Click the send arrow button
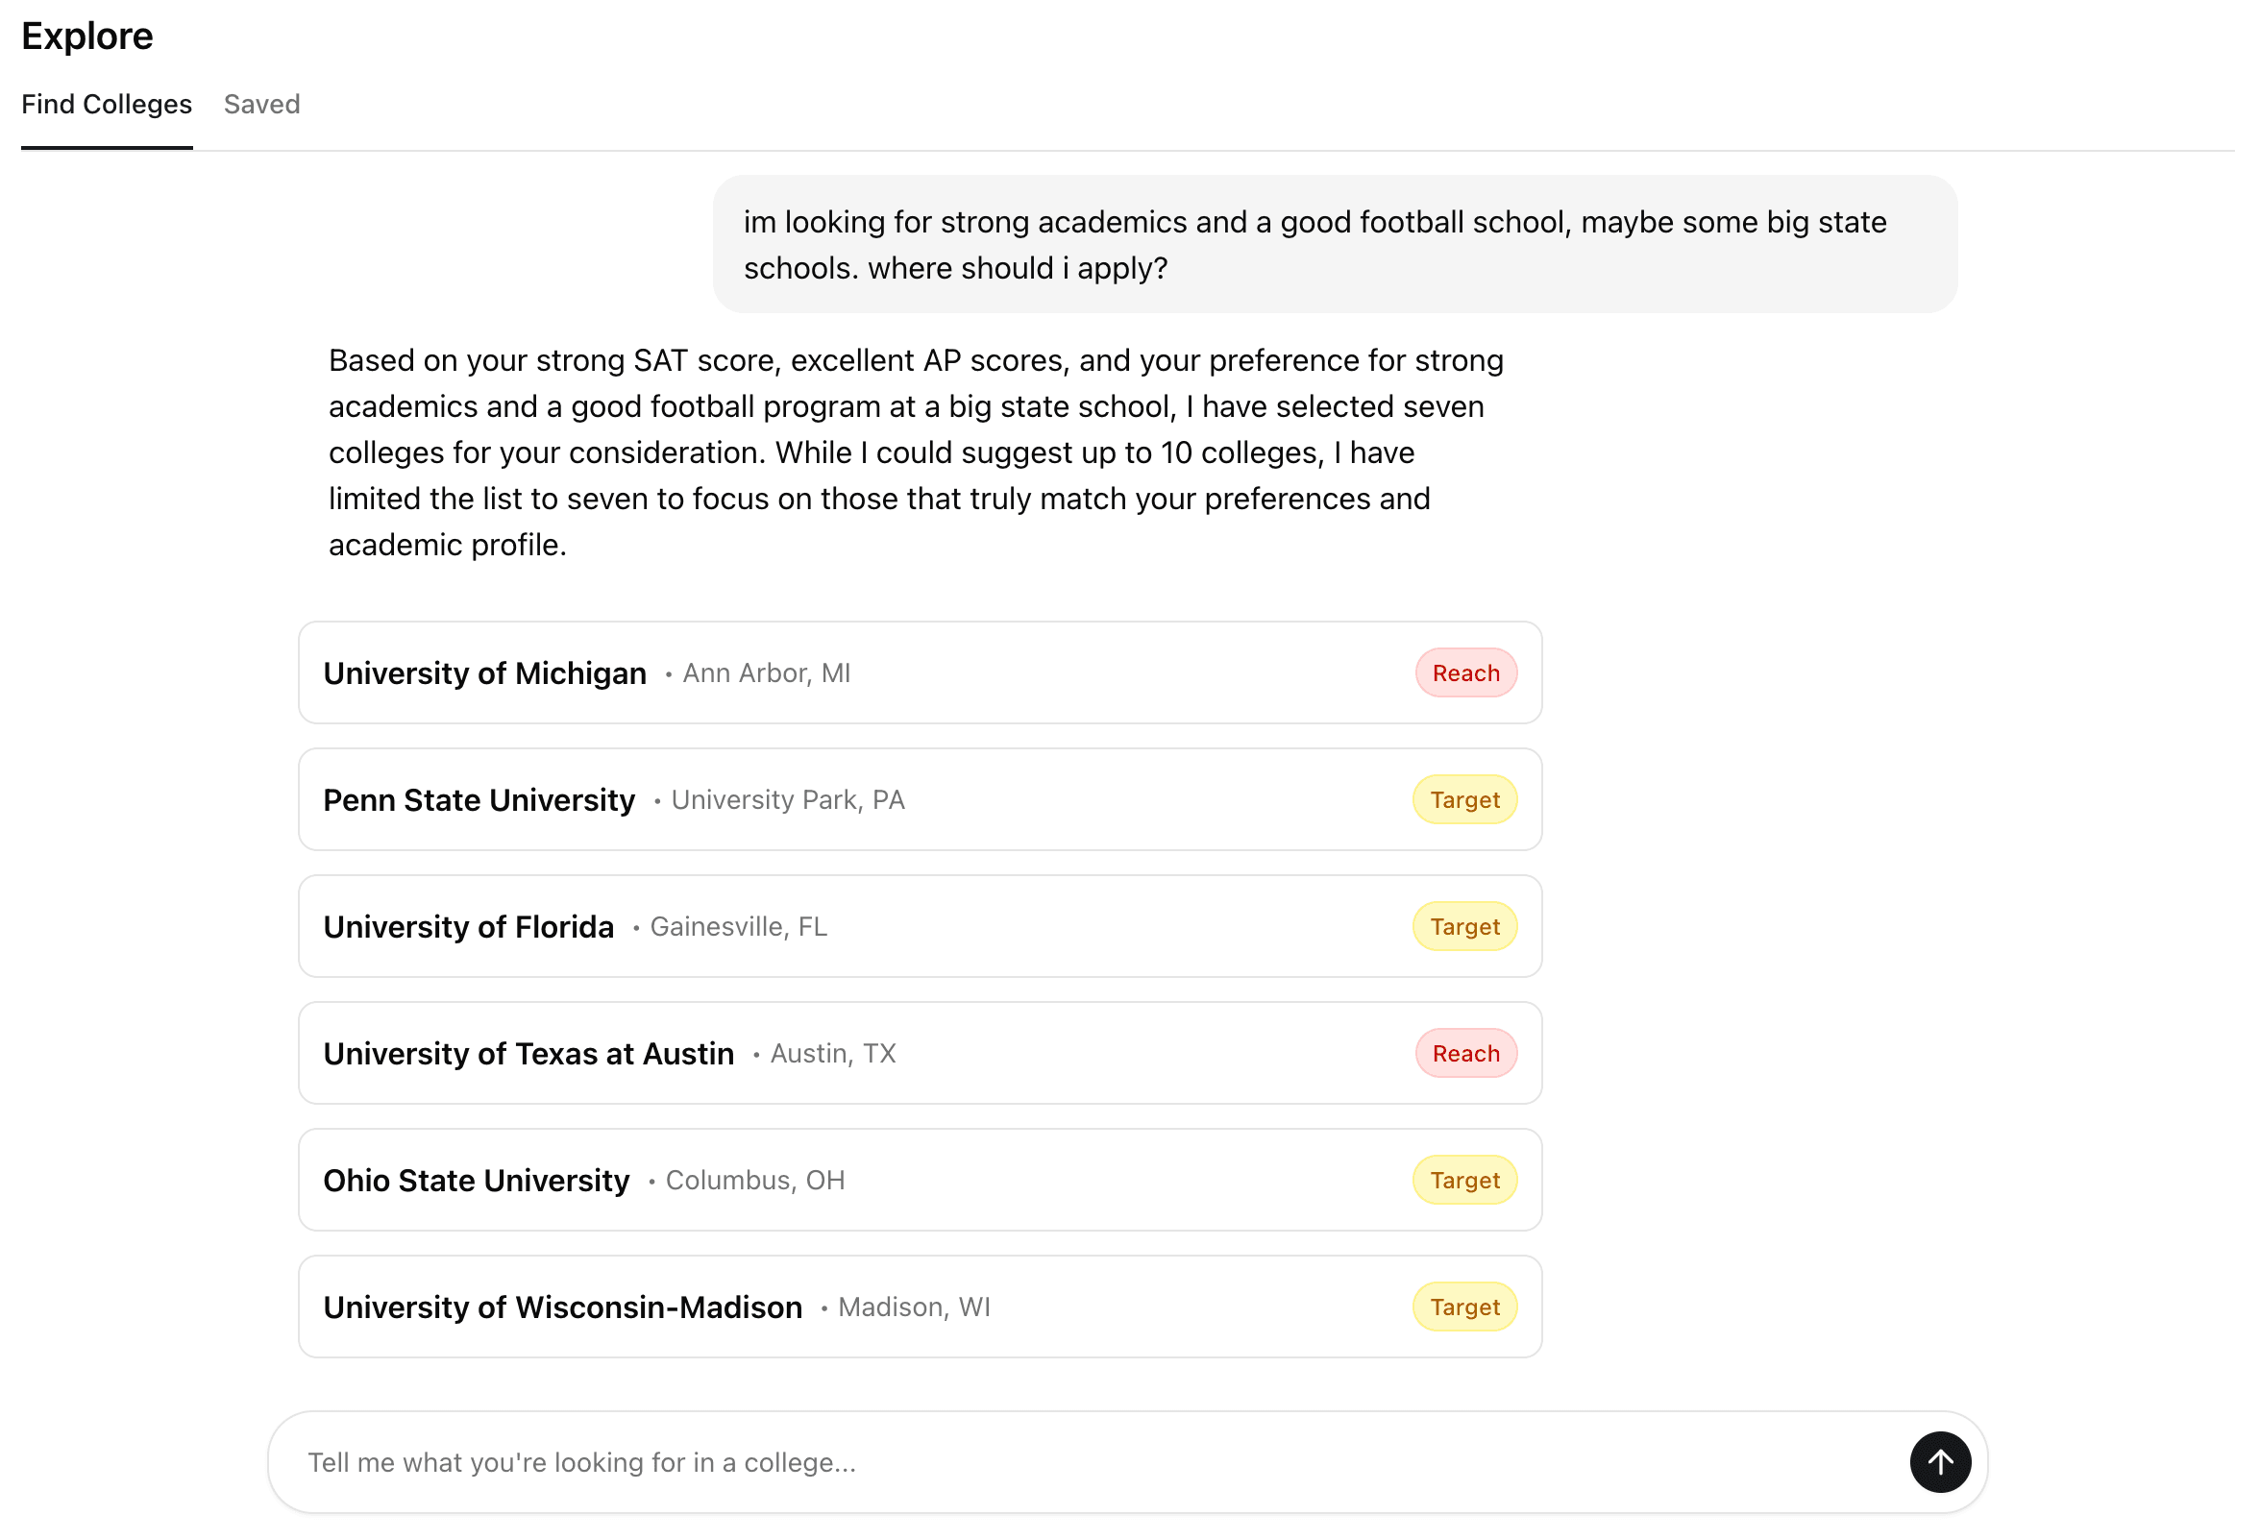2260x1539 pixels. 1939,1461
